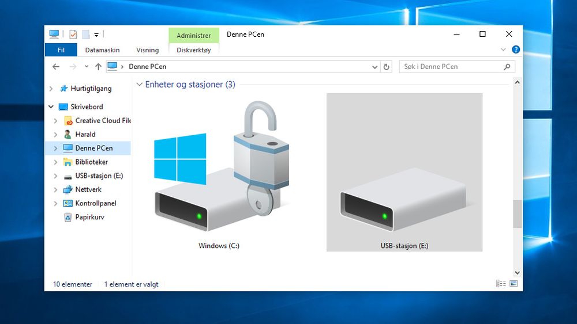Open Nettverk in the navigation pane
The height and width of the screenshot is (324, 577).
[88, 189]
